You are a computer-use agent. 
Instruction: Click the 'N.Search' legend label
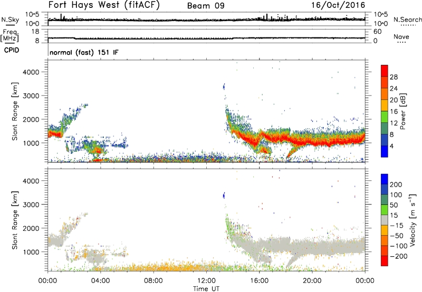point(408,20)
